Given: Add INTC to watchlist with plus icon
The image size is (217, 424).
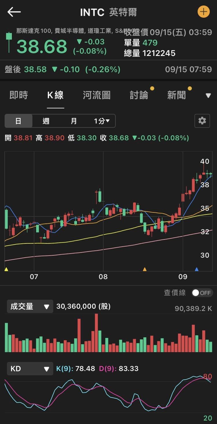Looking at the screenshot, I should click(x=203, y=12).
